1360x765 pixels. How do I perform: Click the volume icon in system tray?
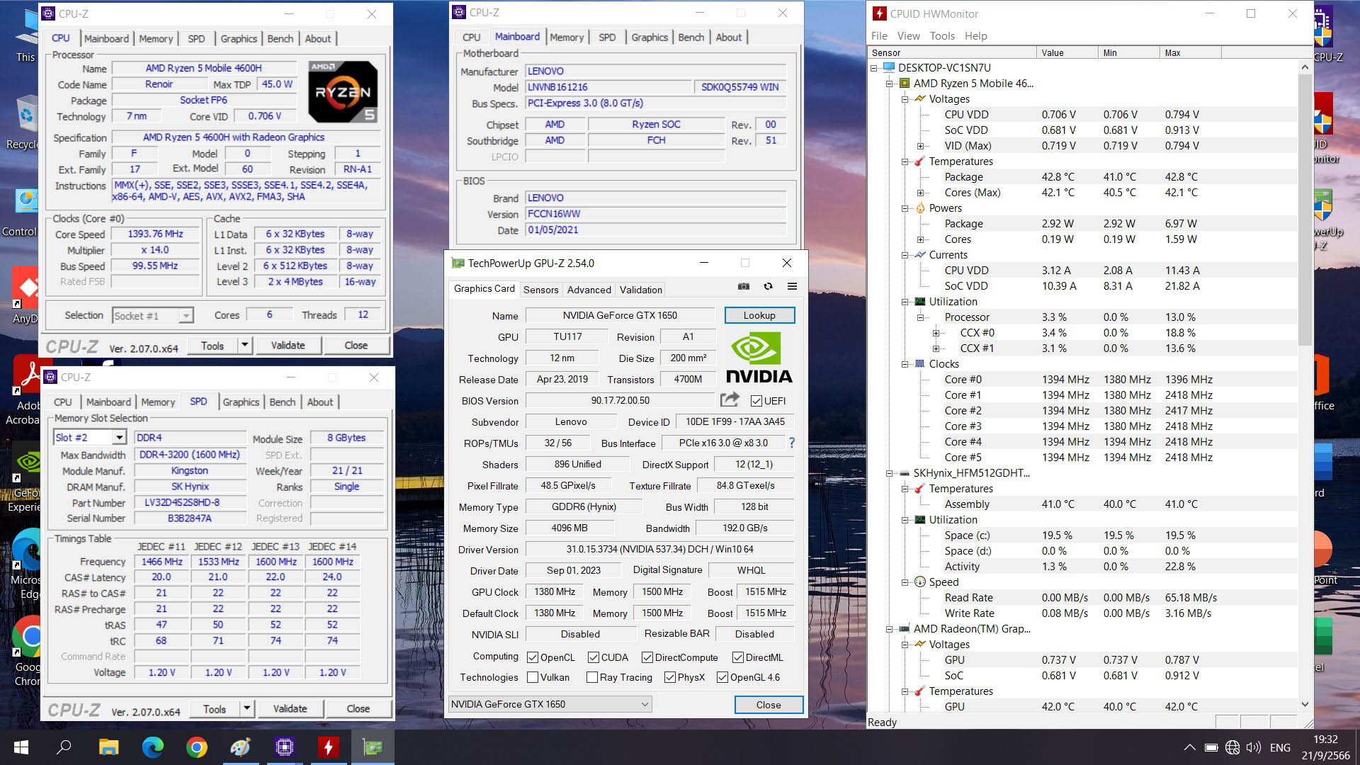pyautogui.click(x=1254, y=747)
